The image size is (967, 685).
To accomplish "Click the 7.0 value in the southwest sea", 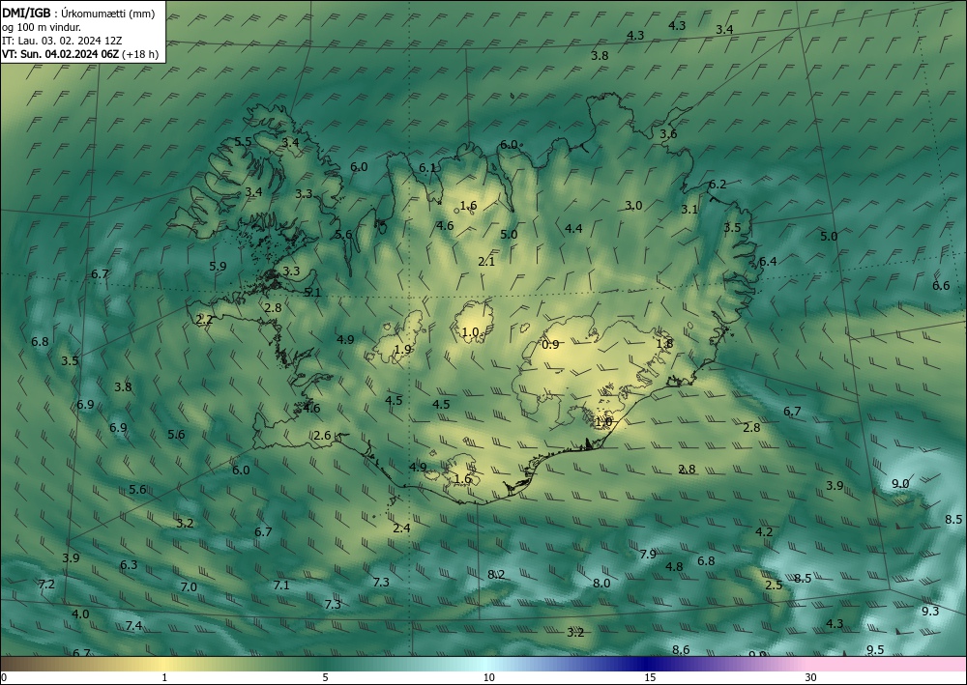I will 189,586.
